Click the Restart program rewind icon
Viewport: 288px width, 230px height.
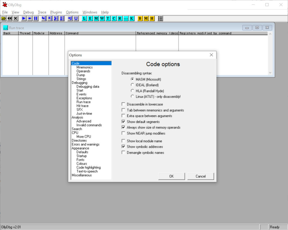[x=10, y=18]
